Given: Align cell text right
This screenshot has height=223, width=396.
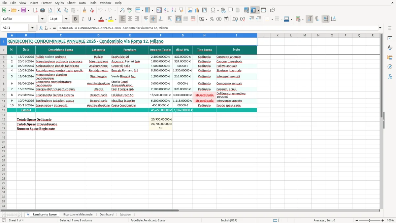Looking at the screenshot, I should (137, 19).
